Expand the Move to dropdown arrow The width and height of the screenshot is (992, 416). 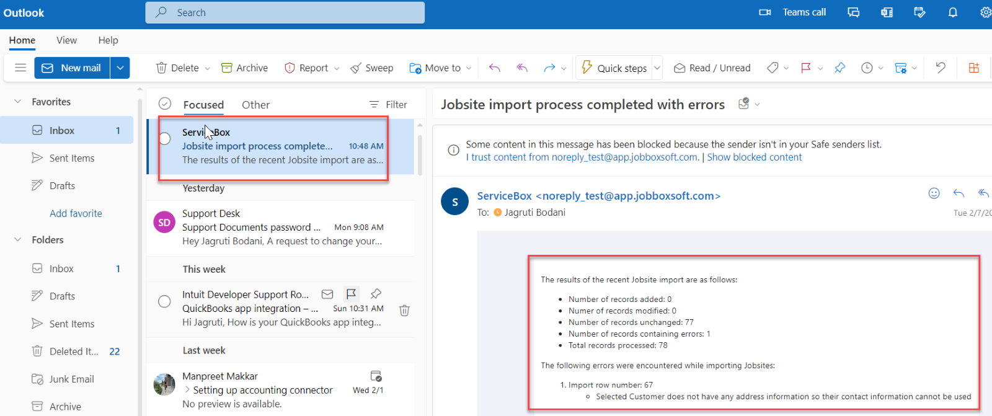(469, 68)
